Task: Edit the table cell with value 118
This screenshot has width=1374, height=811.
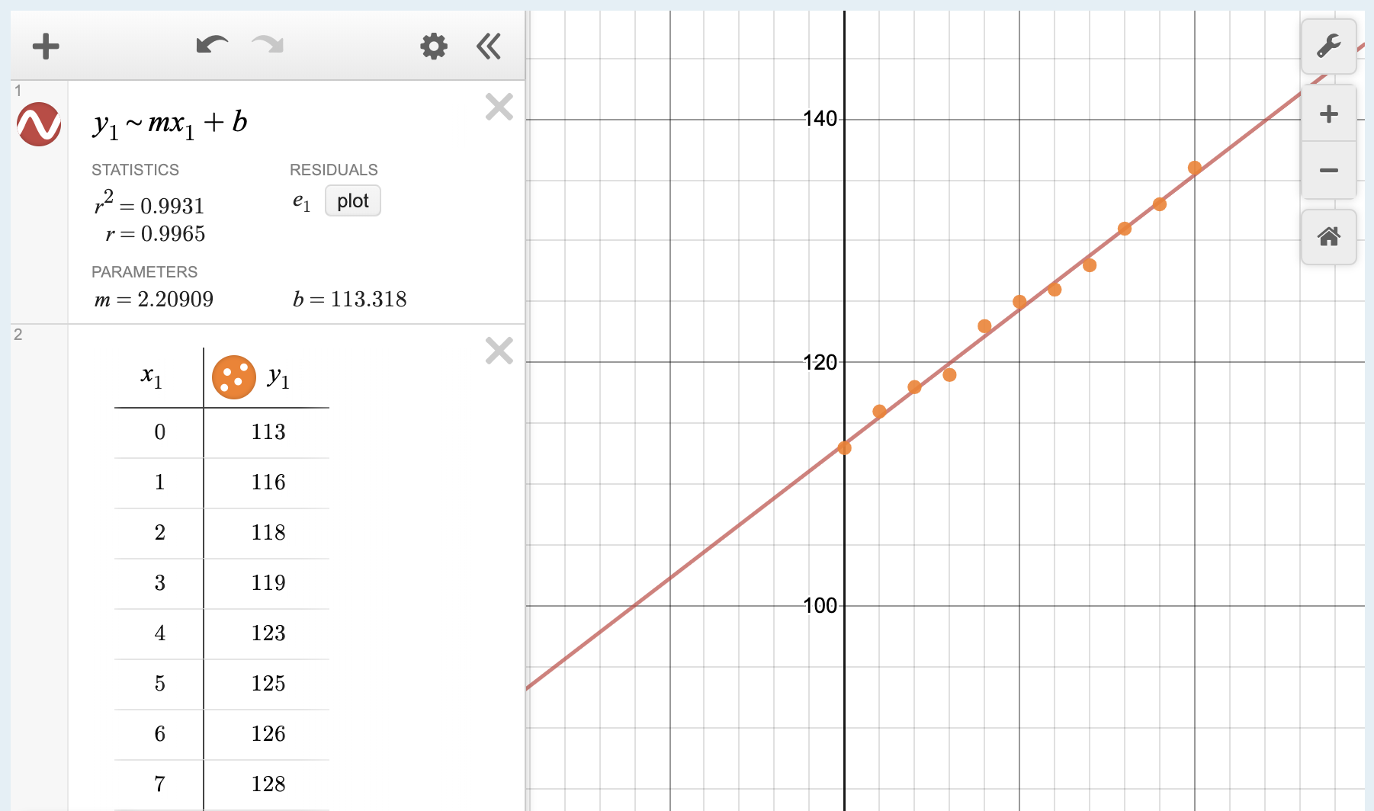Action: pyautogui.click(x=268, y=534)
